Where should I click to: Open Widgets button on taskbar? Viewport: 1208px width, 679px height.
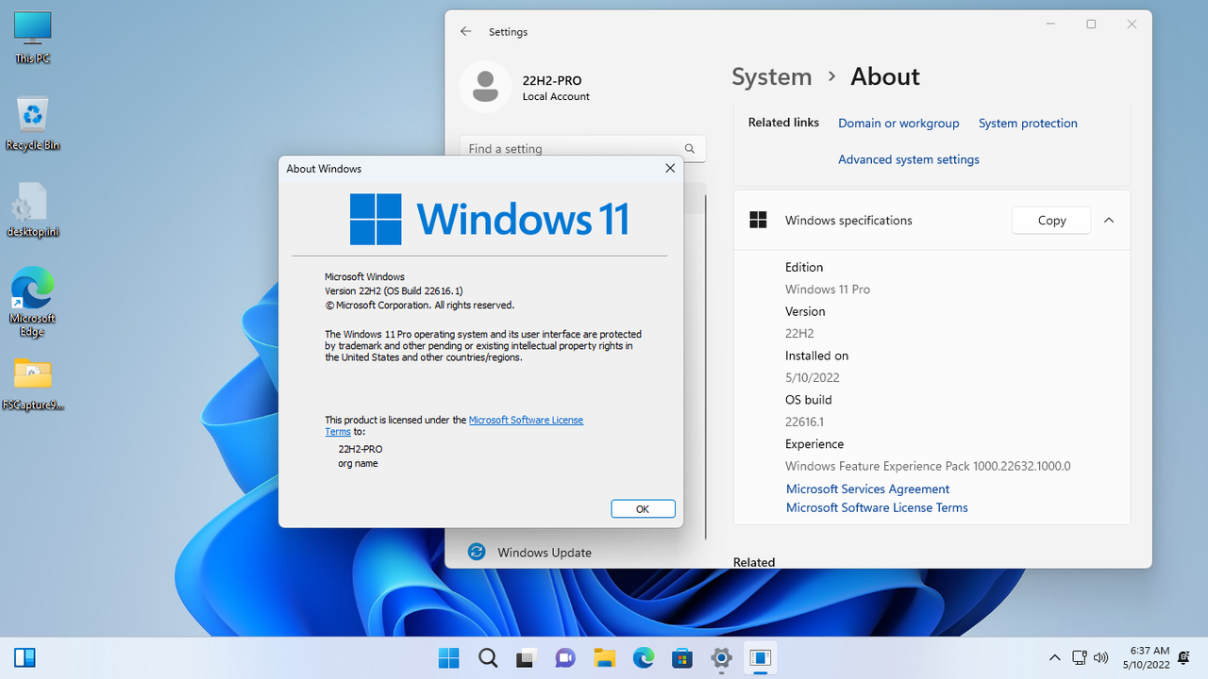pyautogui.click(x=25, y=657)
